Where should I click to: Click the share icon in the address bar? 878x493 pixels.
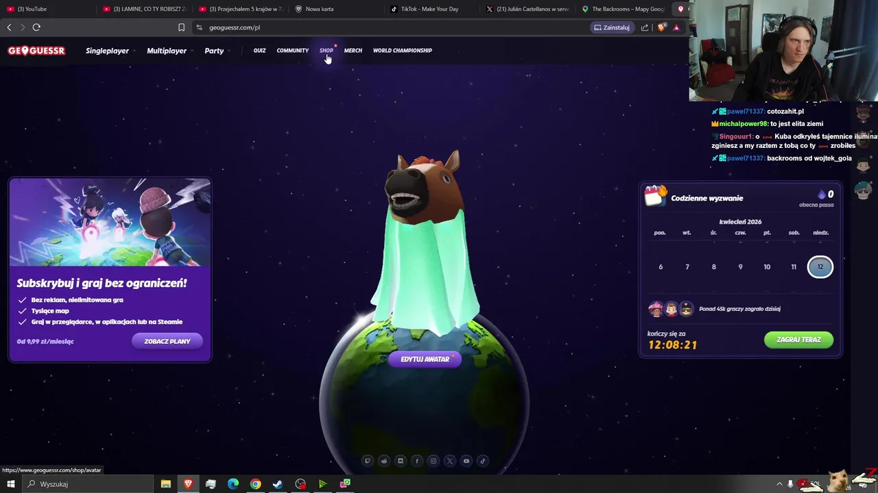pos(645,27)
